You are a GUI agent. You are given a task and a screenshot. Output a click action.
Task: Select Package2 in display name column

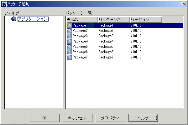pyautogui.click(x=80, y=31)
